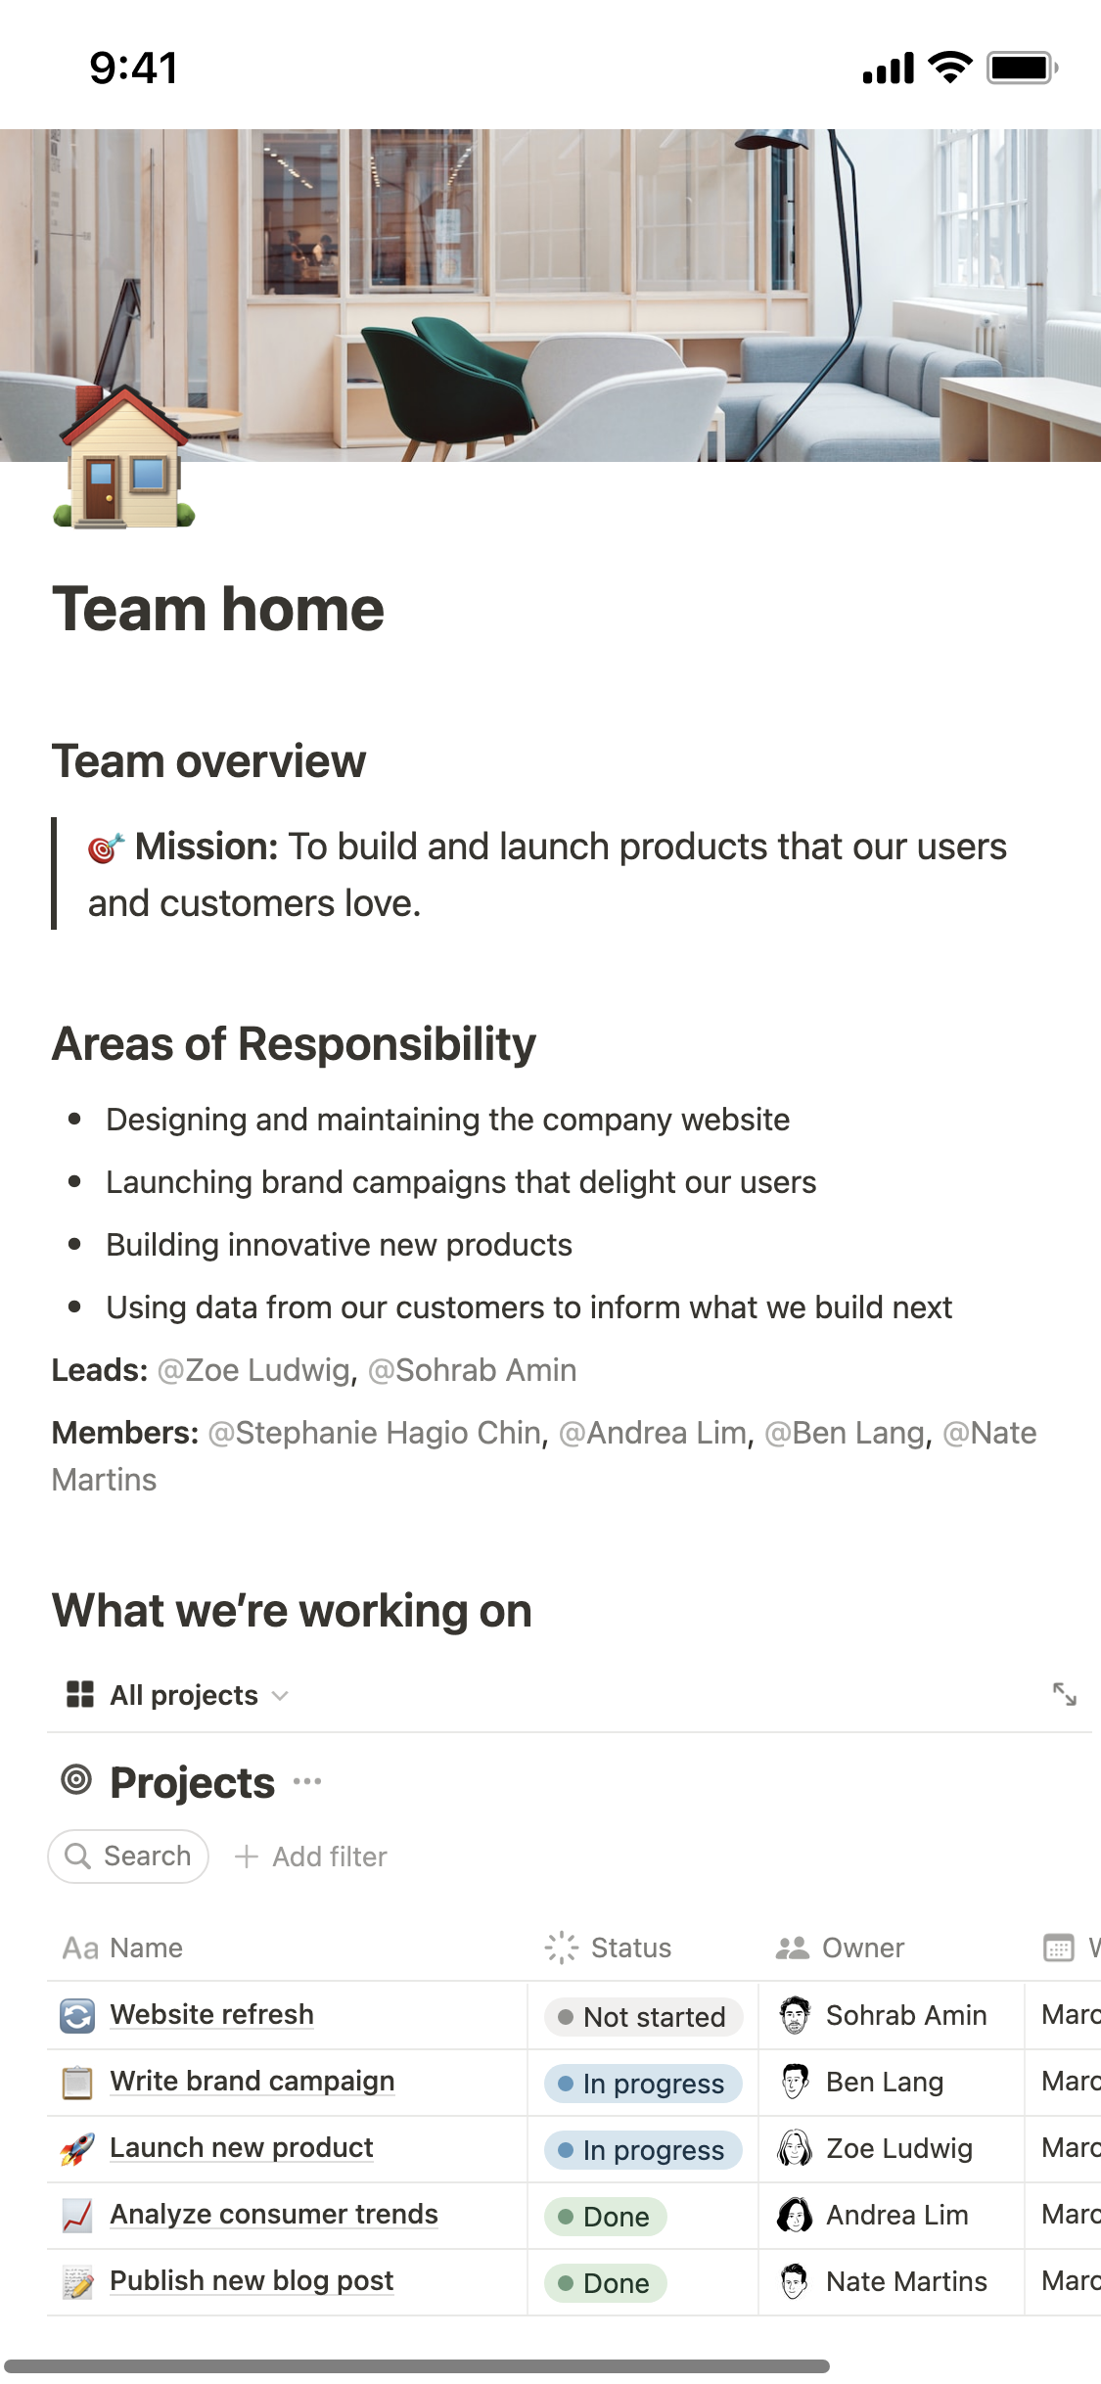Select the Ben Lang owner cell

884,2083
